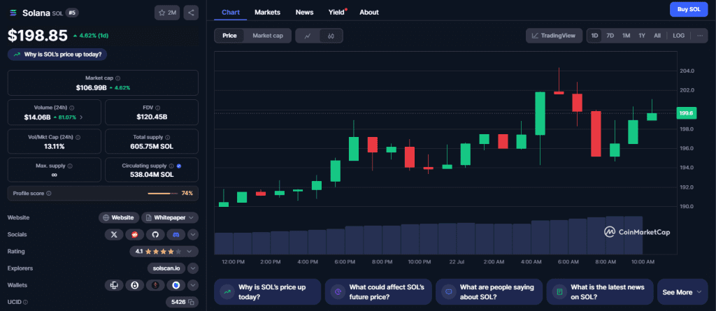Click the fourth wallet icon in Wallets row
716x311 pixels.
(x=176, y=285)
